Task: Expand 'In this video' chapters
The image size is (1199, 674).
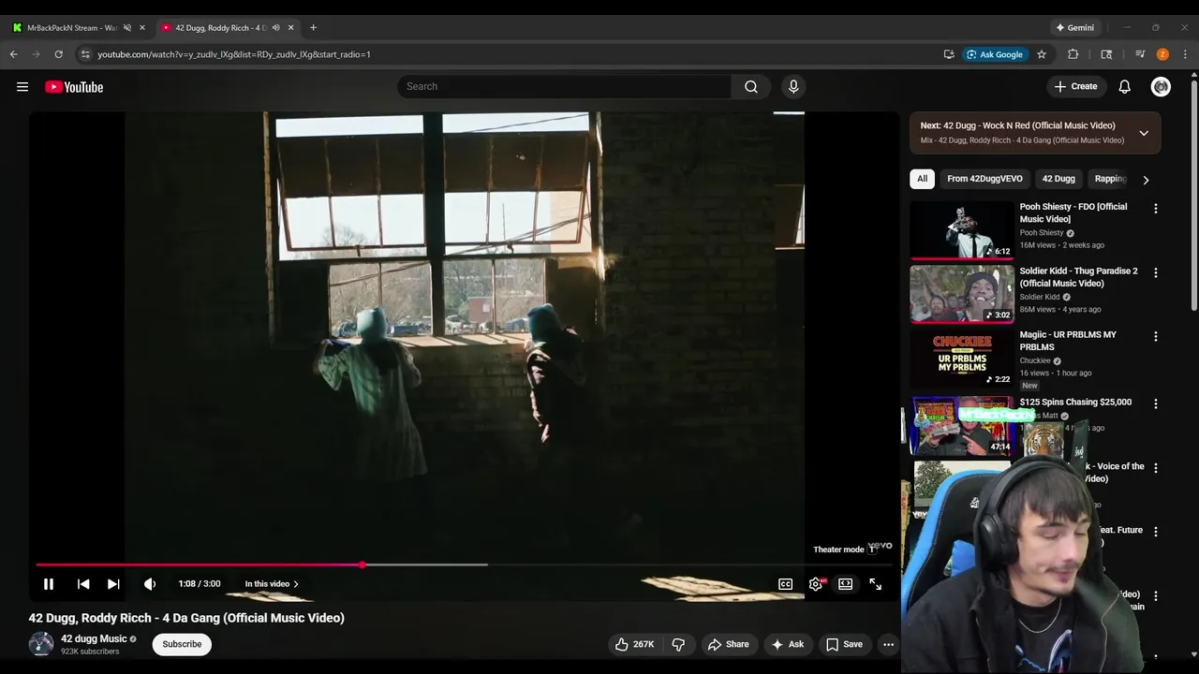Action: pyautogui.click(x=272, y=584)
